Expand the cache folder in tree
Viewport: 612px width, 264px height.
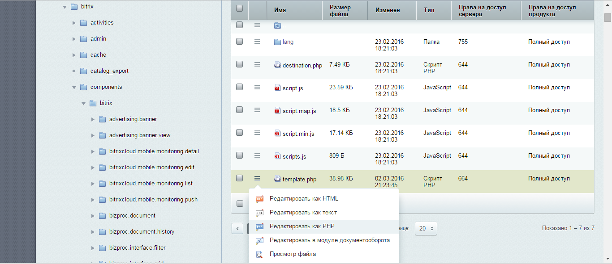74,55
